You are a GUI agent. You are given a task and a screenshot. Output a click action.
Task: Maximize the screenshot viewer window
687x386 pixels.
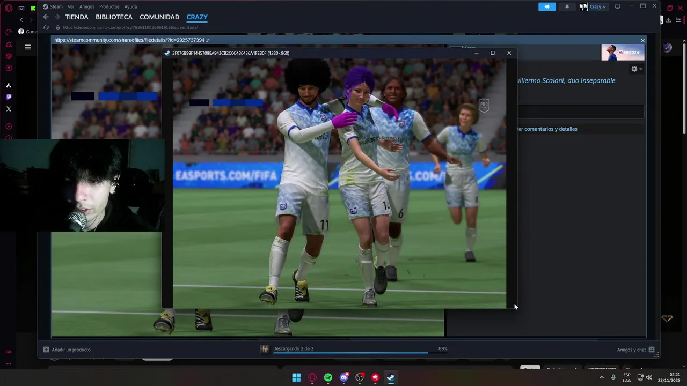point(493,53)
